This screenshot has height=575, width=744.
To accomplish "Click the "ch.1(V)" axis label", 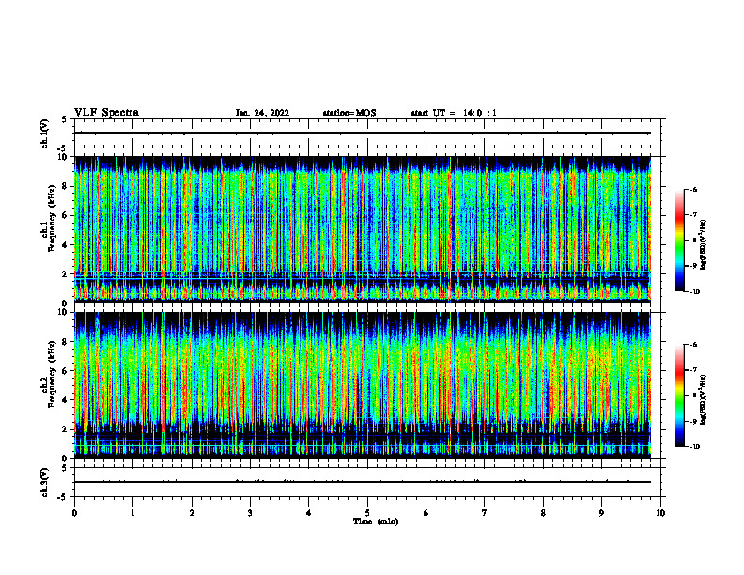I will coord(44,133).
